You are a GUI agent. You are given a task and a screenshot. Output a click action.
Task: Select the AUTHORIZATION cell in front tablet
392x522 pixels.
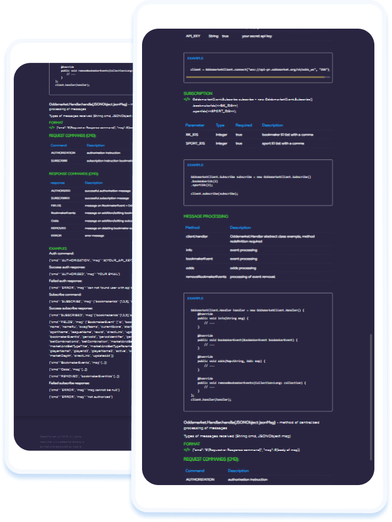tap(200, 480)
